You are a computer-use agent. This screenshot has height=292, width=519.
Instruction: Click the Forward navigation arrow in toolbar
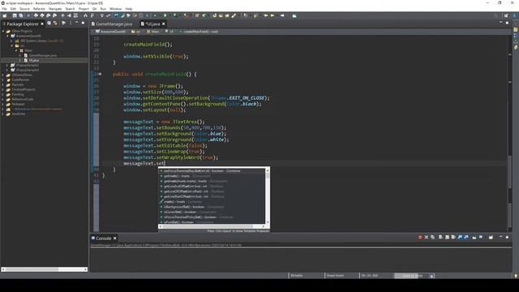click(x=282, y=15)
